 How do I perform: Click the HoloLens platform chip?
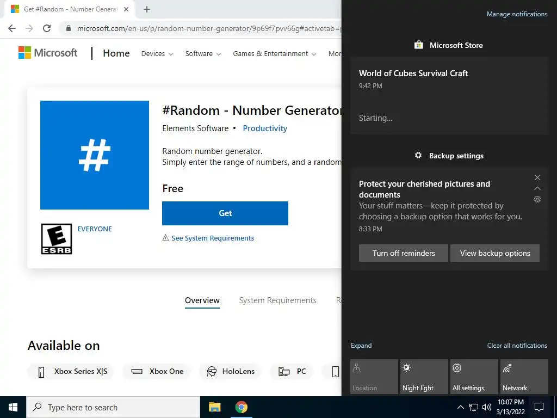click(x=230, y=371)
